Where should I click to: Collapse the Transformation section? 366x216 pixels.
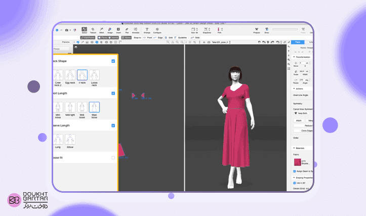[x=295, y=57]
